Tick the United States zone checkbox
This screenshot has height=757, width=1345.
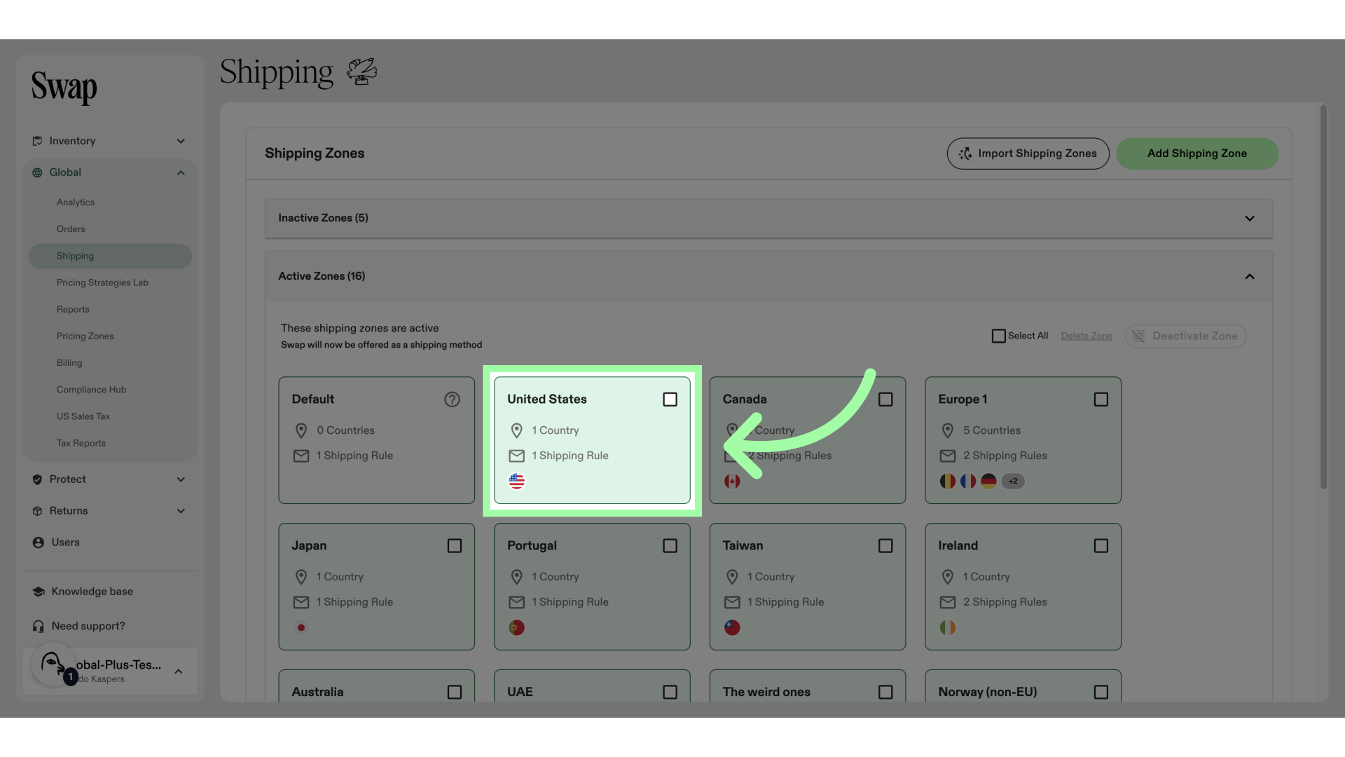(670, 400)
